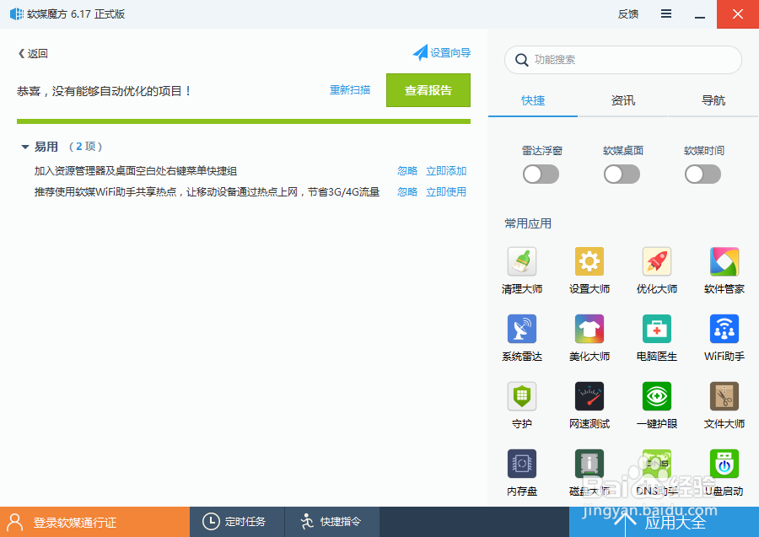Launch 磁盘大师 icon
The height and width of the screenshot is (537, 759).
589,464
